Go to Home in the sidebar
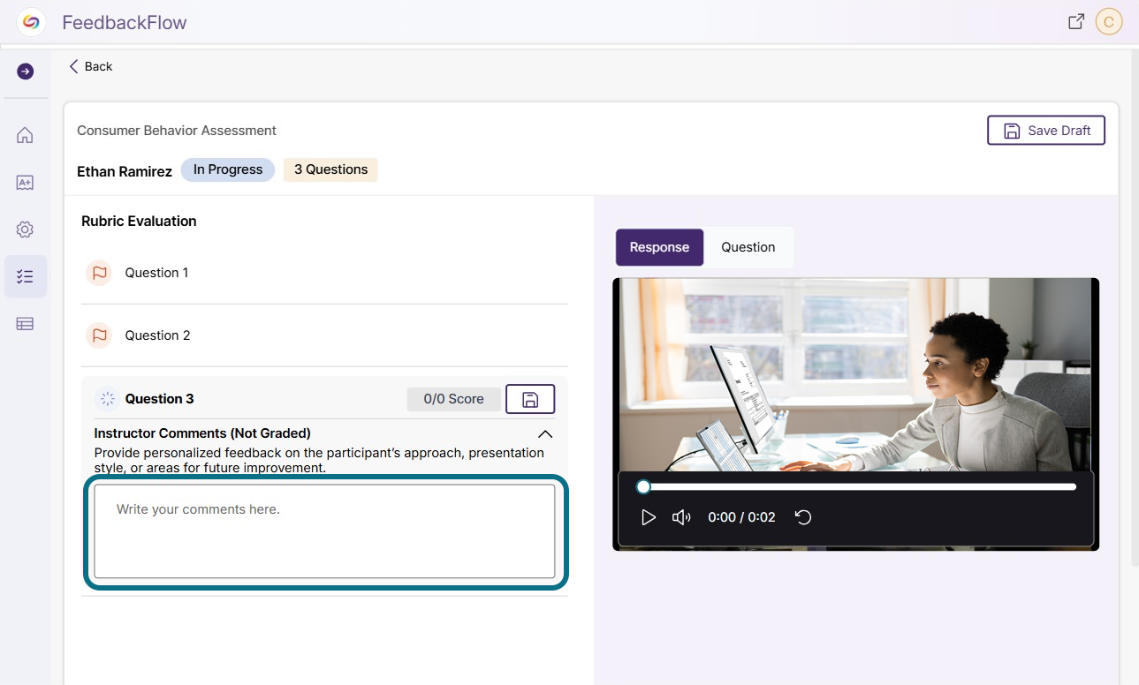Viewport: 1139px width, 685px height. [25, 135]
